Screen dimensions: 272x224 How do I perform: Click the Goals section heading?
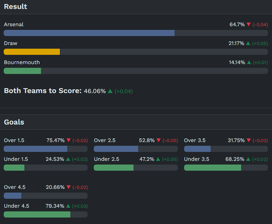click(x=14, y=122)
